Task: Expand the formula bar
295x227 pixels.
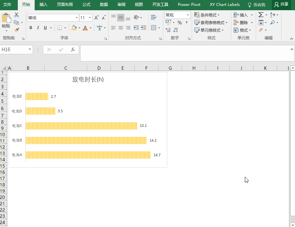Action: (x=292, y=49)
